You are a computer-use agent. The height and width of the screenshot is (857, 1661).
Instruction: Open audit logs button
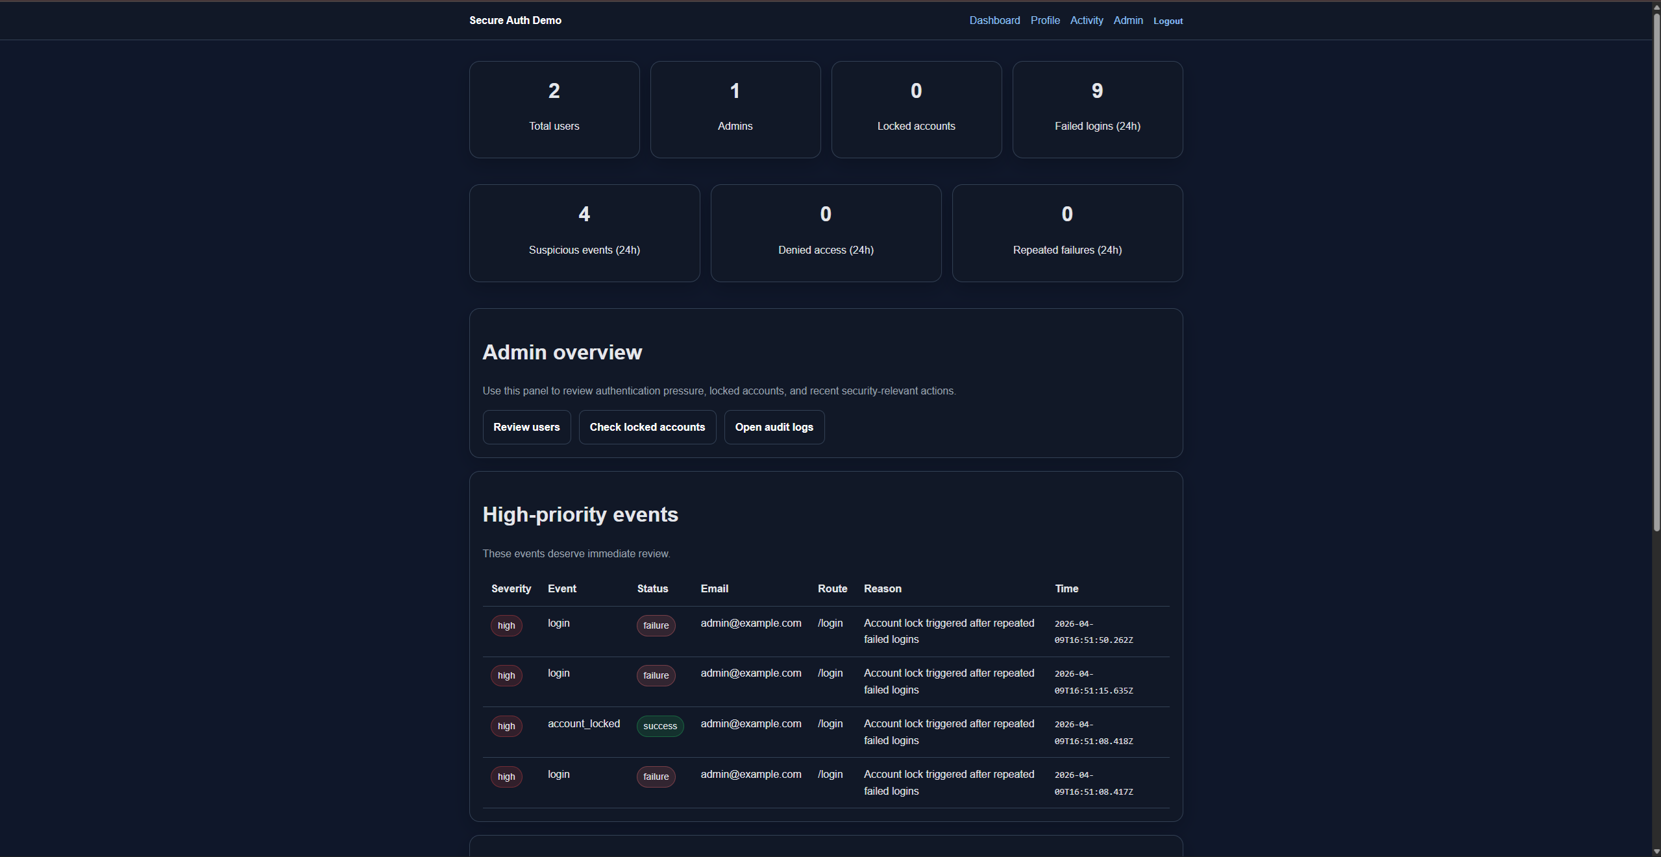(x=774, y=427)
